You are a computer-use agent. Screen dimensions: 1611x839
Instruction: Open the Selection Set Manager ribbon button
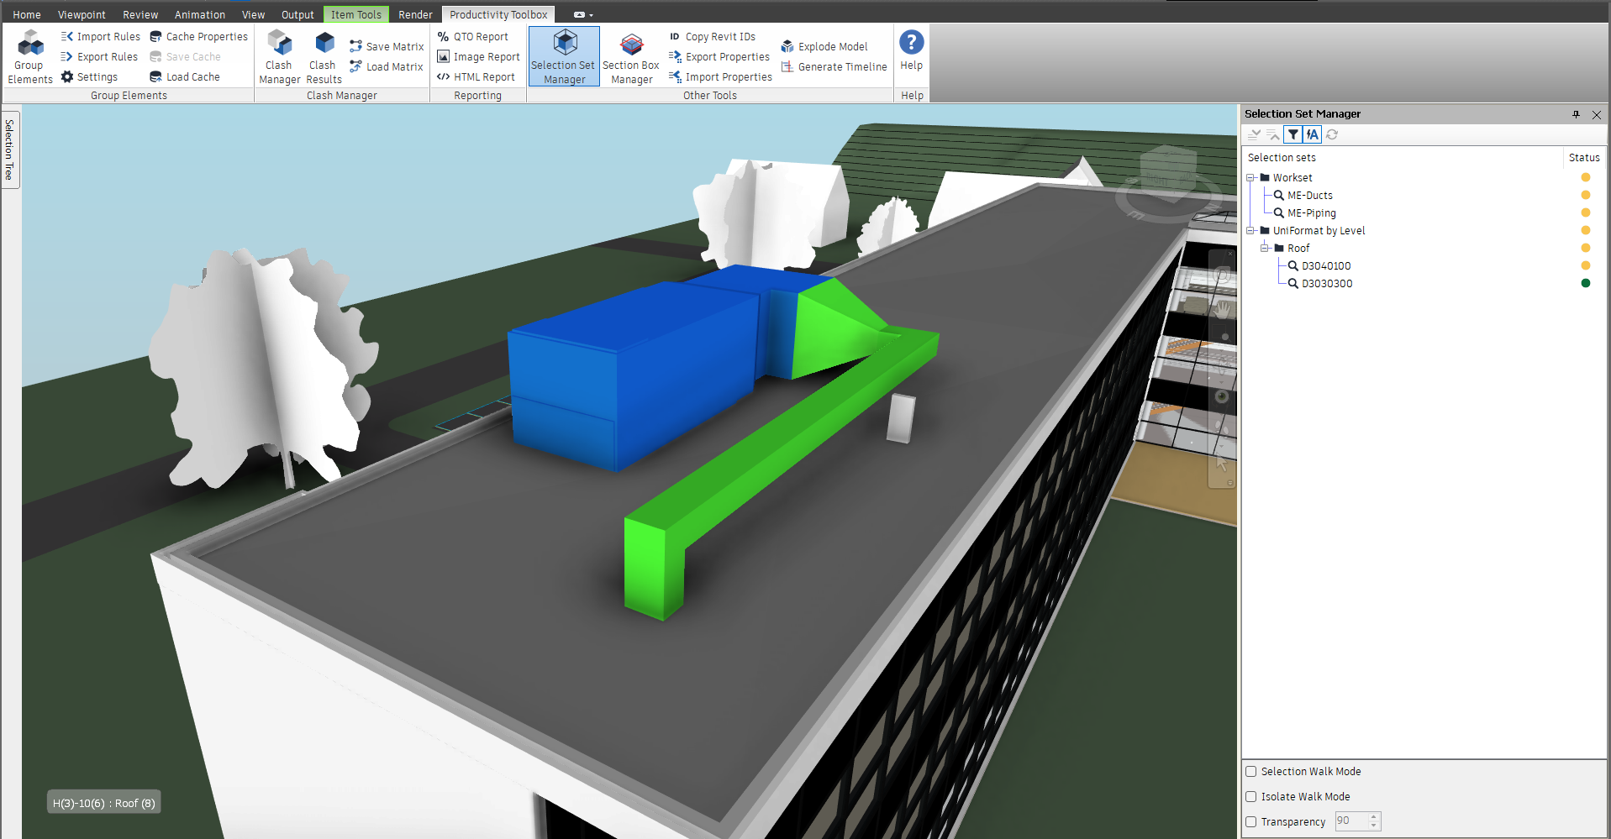click(564, 56)
